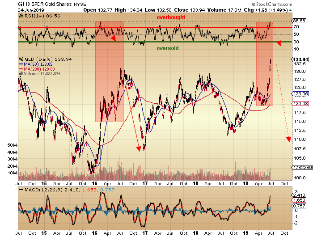This screenshot has height=237, width=313.
Task: Open the StockCharts.com copyright label
Action: (272, 4)
